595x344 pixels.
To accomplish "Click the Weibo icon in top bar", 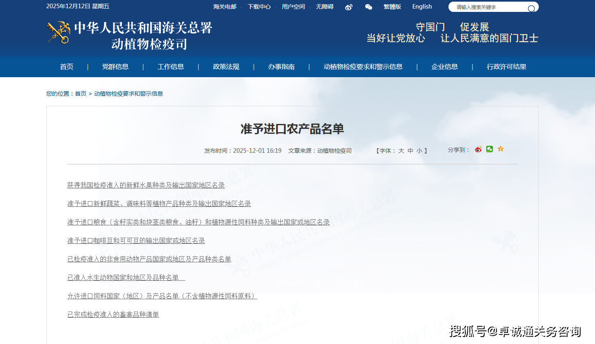I will pyautogui.click(x=348, y=7).
